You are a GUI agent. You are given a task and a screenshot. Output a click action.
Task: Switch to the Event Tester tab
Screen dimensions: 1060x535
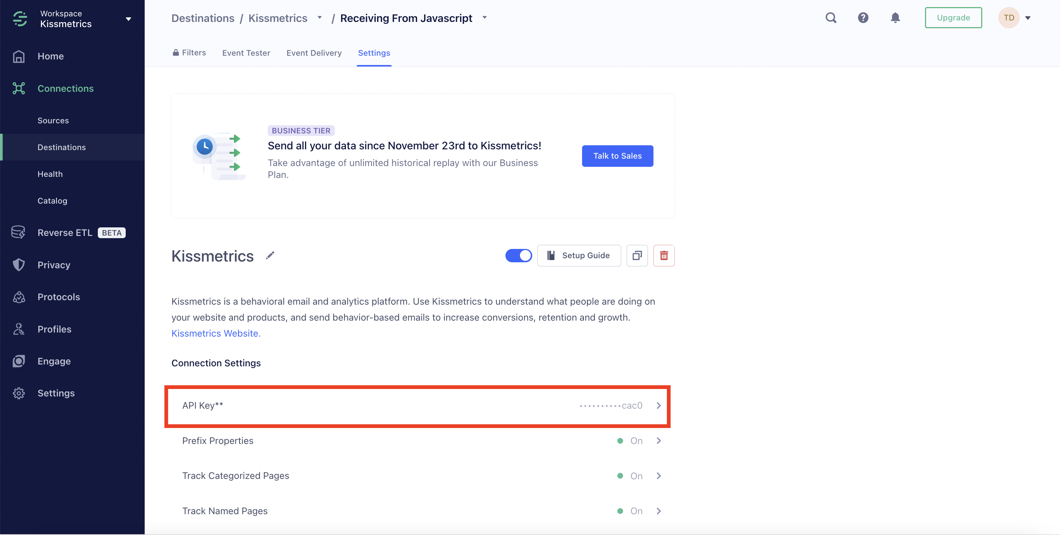click(246, 53)
